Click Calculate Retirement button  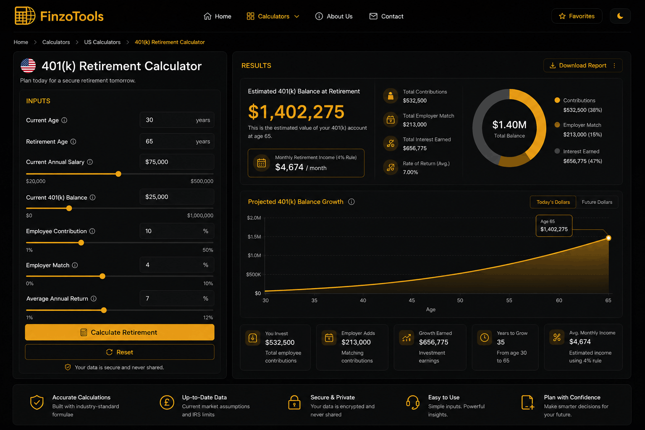point(120,332)
